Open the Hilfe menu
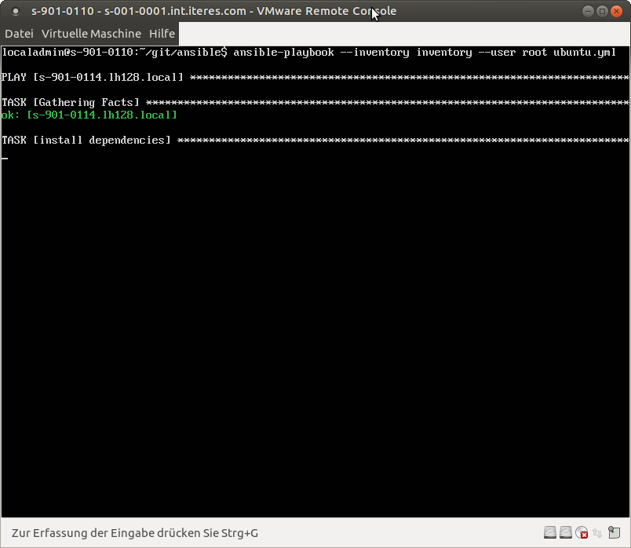 162,34
